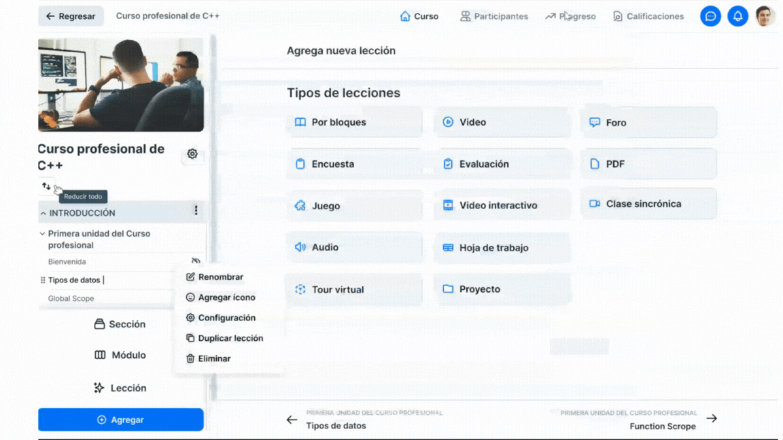Click the Hoja de trabajo sheet icon
This screenshot has height=440, width=783.
pos(448,247)
